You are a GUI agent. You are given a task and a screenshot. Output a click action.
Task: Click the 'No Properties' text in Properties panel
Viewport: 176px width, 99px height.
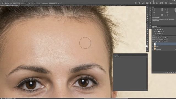tap(116, 57)
